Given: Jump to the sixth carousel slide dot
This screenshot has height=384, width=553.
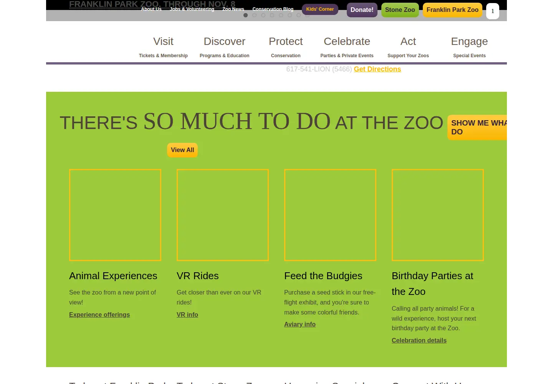Looking at the screenshot, I should pyautogui.click(x=290, y=15).
